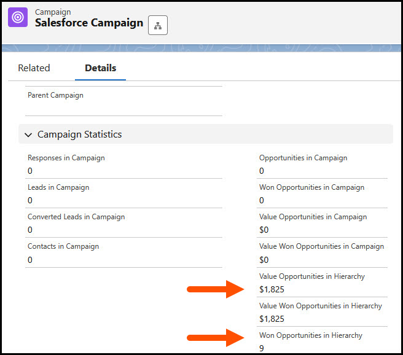This screenshot has height=355, width=403.
Task: Click the Converted Leads in Campaign label
Action: click(x=76, y=217)
